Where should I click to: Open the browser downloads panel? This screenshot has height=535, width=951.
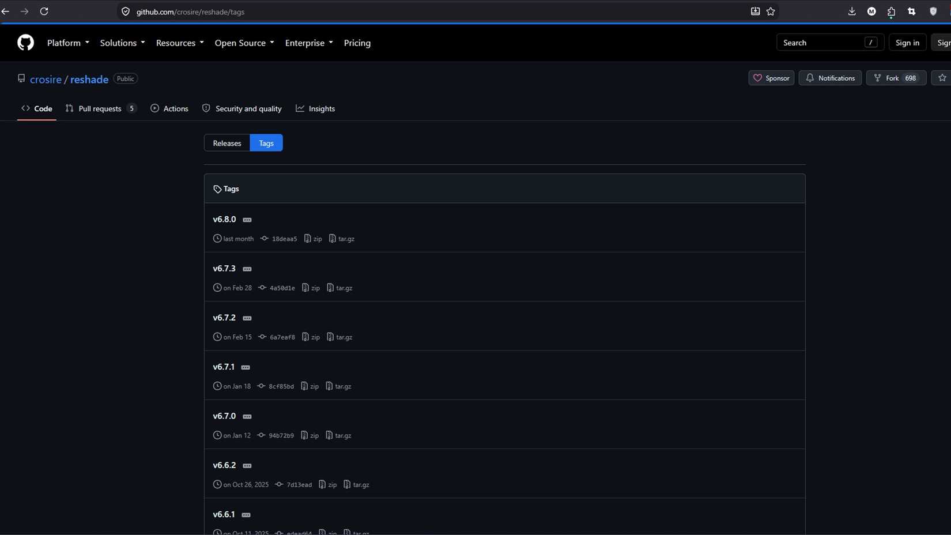(852, 12)
